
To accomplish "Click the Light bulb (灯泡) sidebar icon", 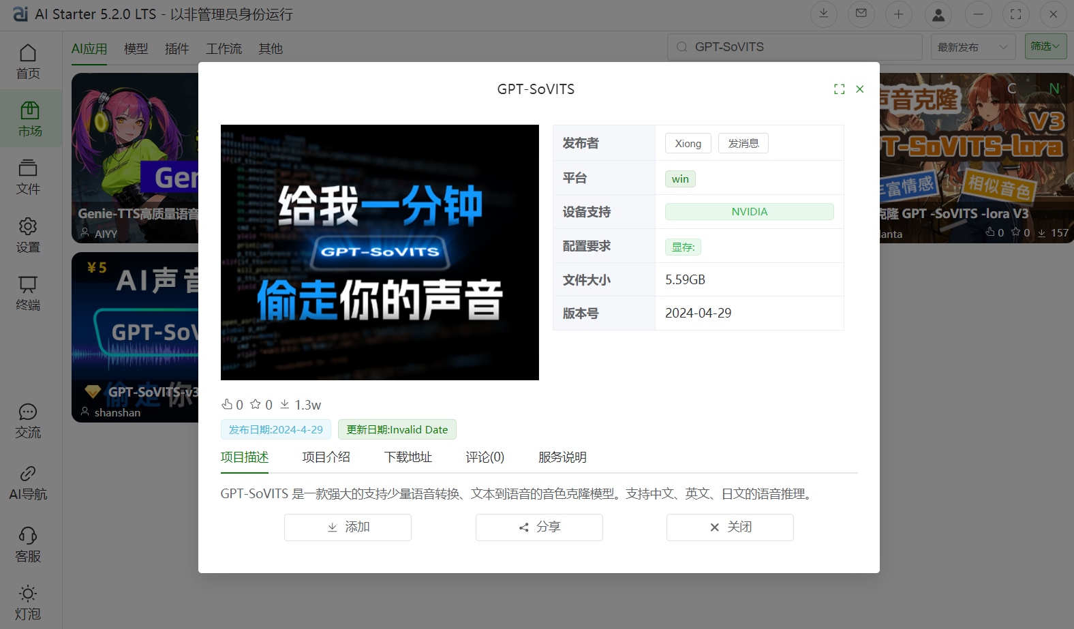I will [x=28, y=602].
